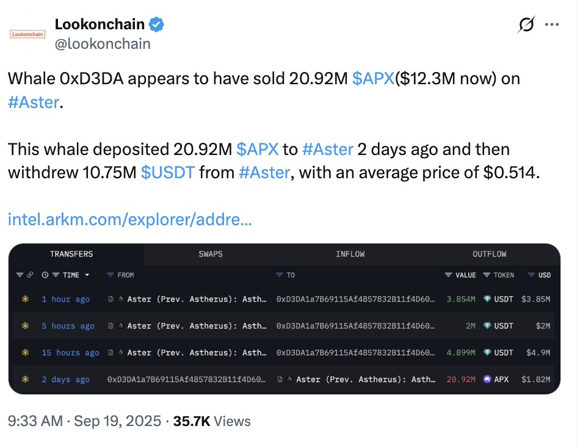Click the APX token icon
The width and height of the screenshot is (580, 448).
[x=487, y=379]
